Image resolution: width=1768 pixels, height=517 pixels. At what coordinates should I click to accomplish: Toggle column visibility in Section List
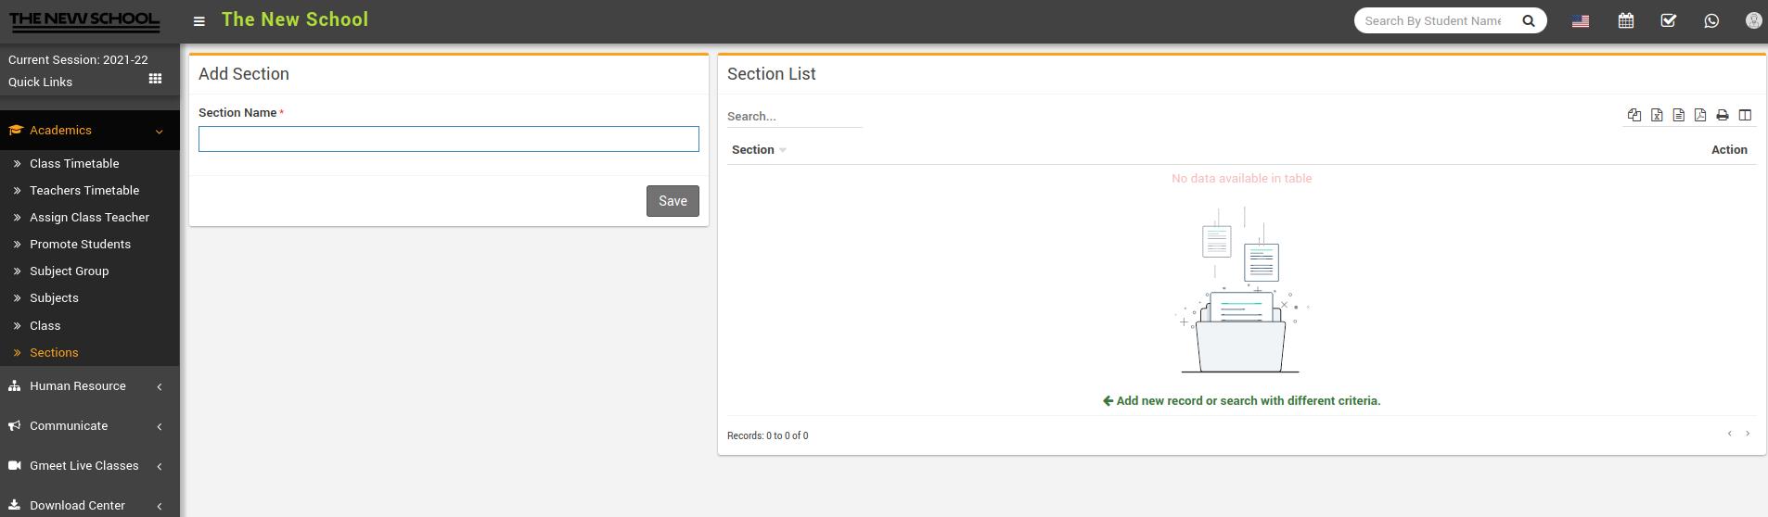click(1744, 115)
